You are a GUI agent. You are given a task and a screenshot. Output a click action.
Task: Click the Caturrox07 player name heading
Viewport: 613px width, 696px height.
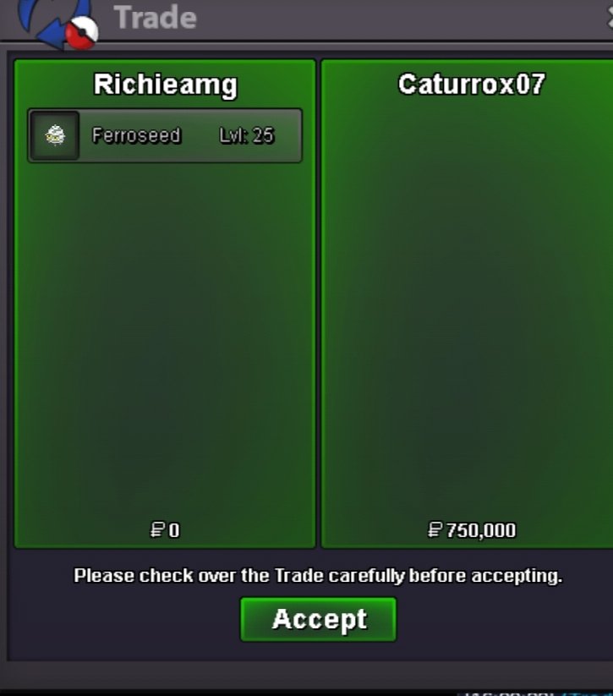(472, 84)
